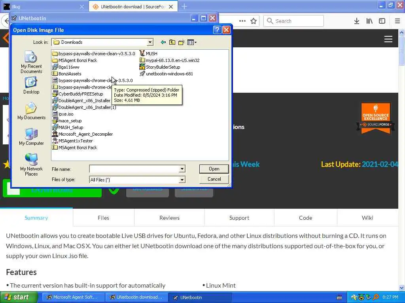Click the Open button in dialog

[214, 169]
